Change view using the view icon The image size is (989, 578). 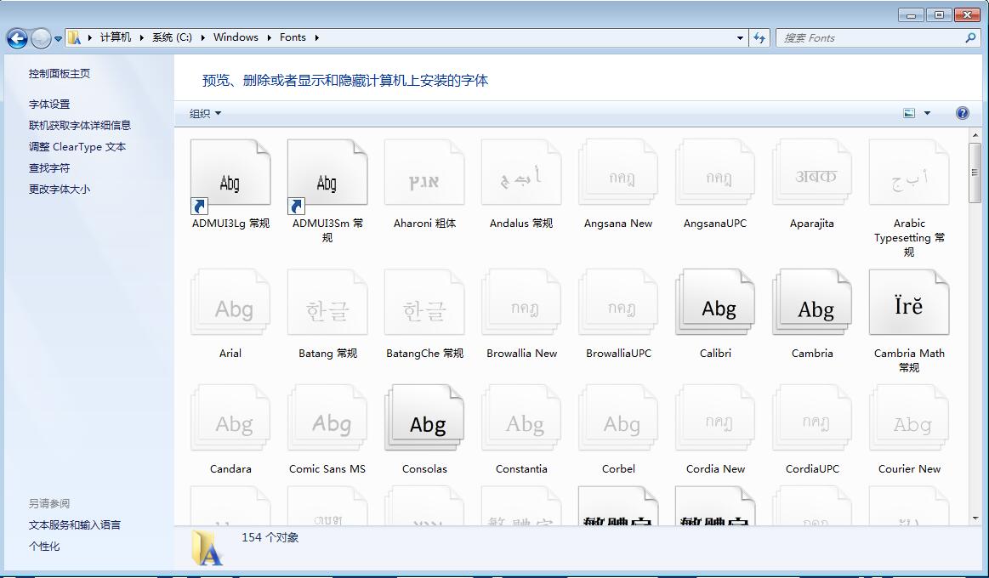(x=909, y=113)
